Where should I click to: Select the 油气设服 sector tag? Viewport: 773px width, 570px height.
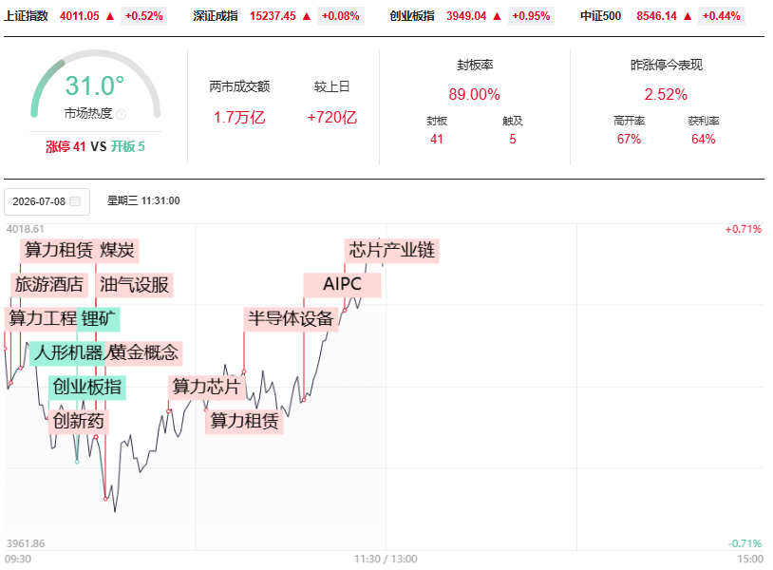134,285
